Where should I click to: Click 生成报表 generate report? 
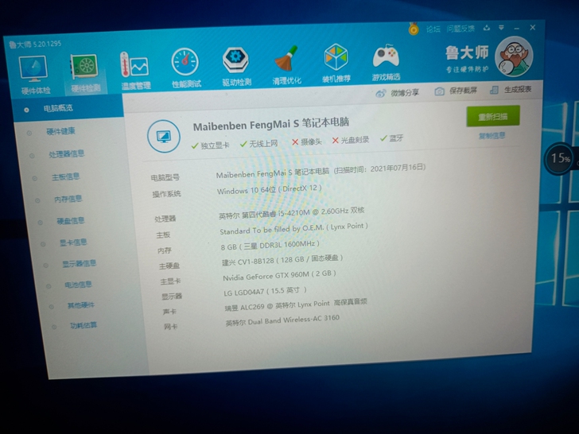coord(511,89)
